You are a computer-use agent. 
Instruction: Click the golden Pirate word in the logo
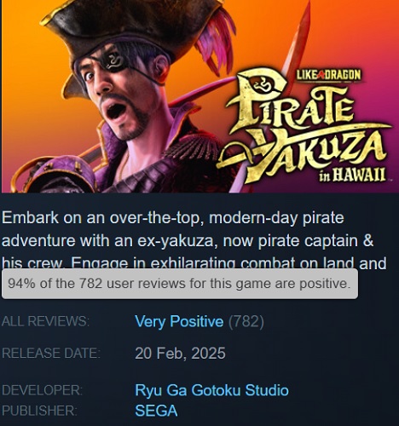click(290, 101)
